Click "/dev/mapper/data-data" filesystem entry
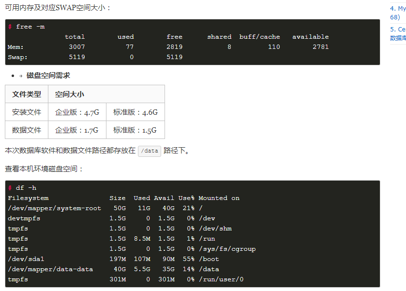The image size is (406, 291). point(50,269)
